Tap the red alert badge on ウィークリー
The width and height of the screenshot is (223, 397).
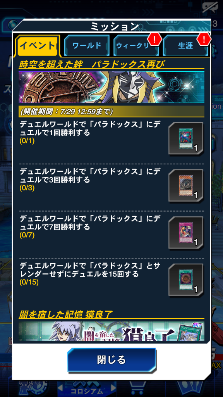[x=154, y=39]
